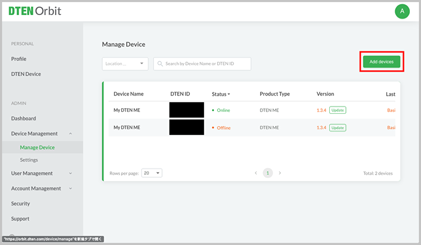Click the Add devices button

[x=381, y=62]
